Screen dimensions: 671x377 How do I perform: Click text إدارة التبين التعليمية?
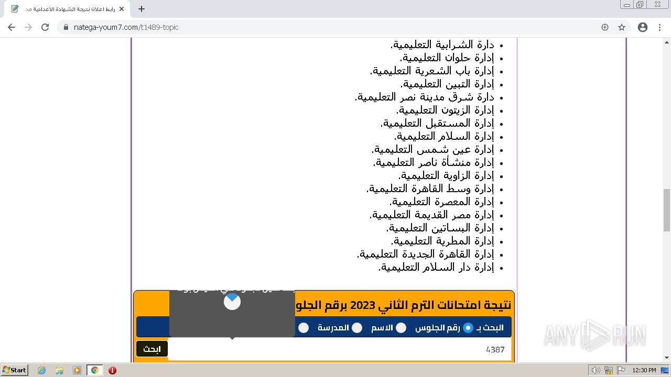click(x=447, y=84)
